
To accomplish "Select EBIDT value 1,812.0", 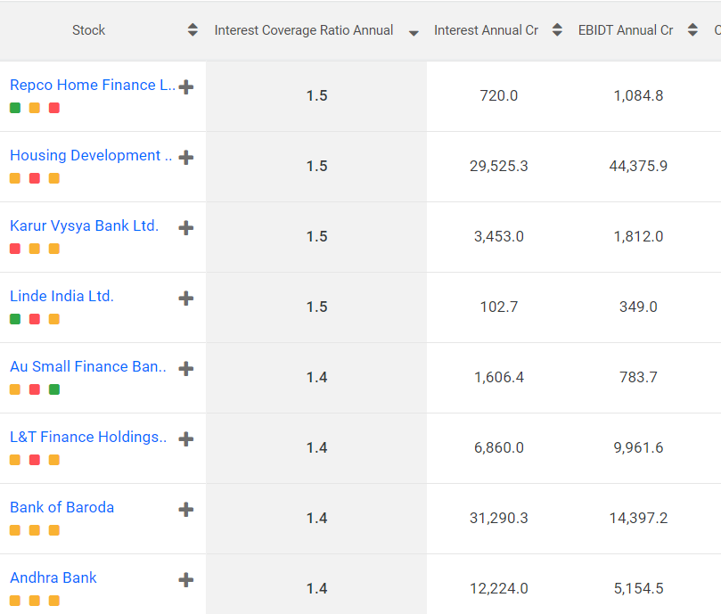I will pyautogui.click(x=638, y=236).
